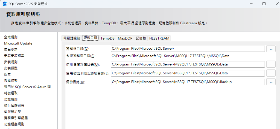This screenshot has width=280, height=129.
Task: Select 執行個體組態 in the step list
Action: point(14,106)
